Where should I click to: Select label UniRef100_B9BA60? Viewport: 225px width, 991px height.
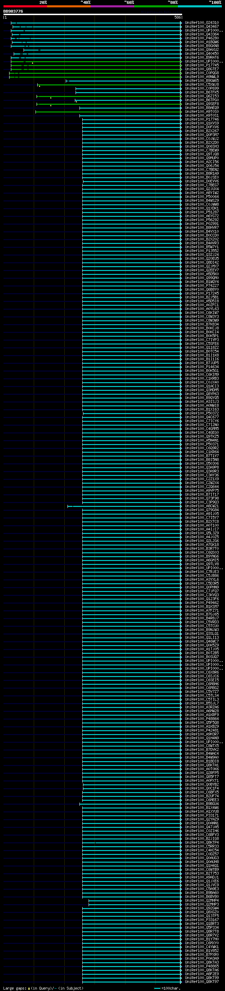(x=201, y=893)
